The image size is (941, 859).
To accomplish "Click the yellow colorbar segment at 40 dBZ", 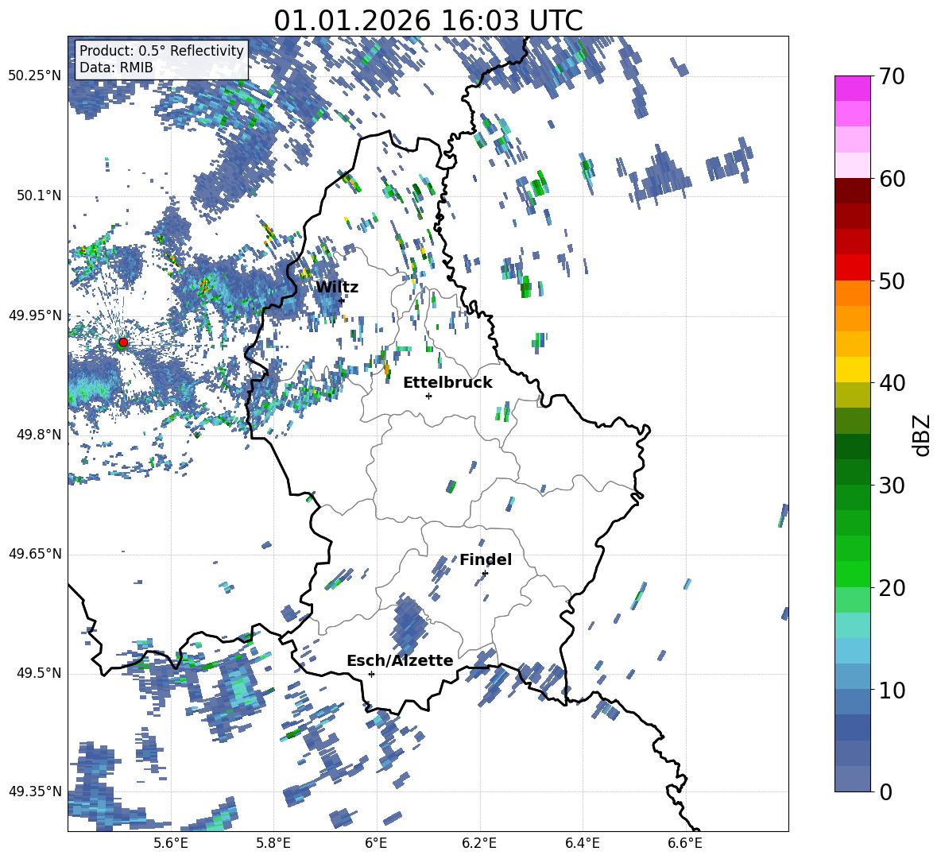I will coord(852,370).
